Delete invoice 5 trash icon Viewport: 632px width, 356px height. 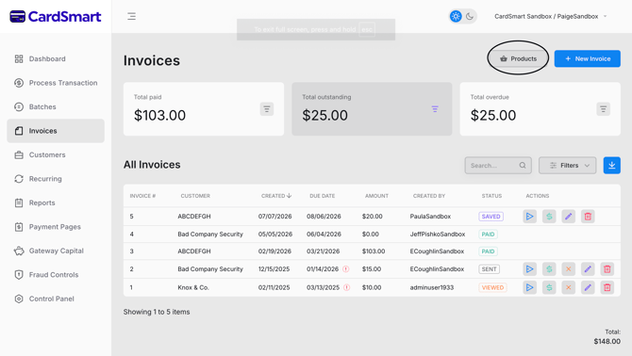coord(588,217)
